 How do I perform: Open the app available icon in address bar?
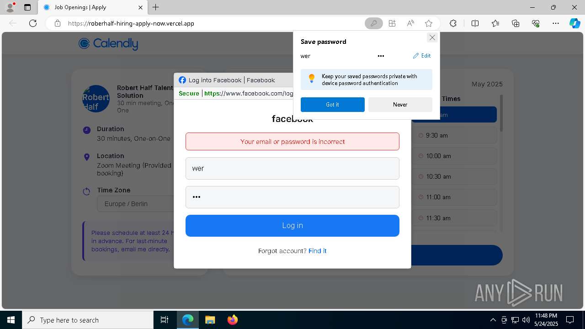392,23
